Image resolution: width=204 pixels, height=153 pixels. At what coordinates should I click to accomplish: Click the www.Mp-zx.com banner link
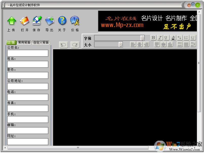click(122, 25)
